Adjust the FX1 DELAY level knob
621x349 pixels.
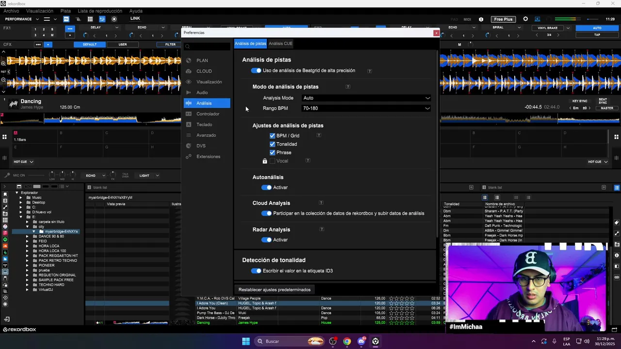tap(85, 35)
